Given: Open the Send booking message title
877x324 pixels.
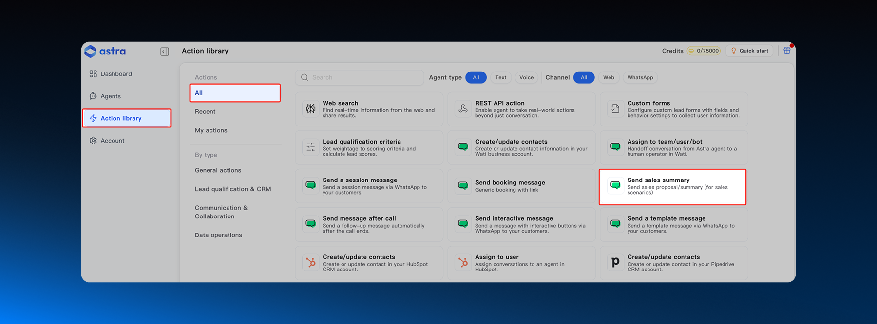Looking at the screenshot, I should coord(510,183).
